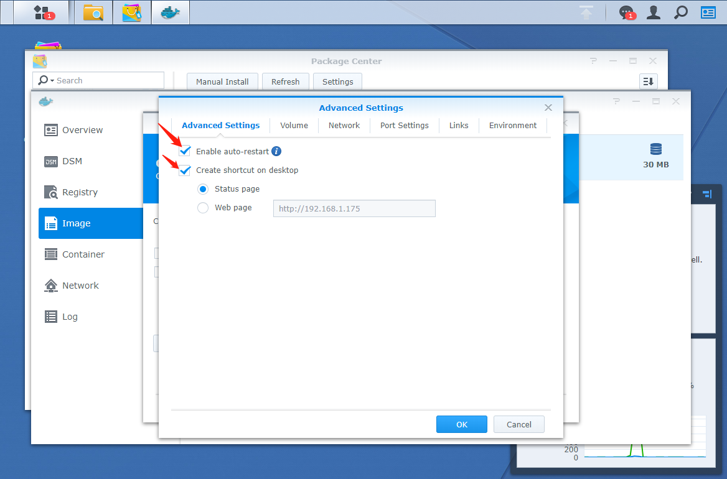Open the notifications chat bubble icon
The width and height of the screenshot is (727, 479).
pyautogui.click(x=626, y=12)
